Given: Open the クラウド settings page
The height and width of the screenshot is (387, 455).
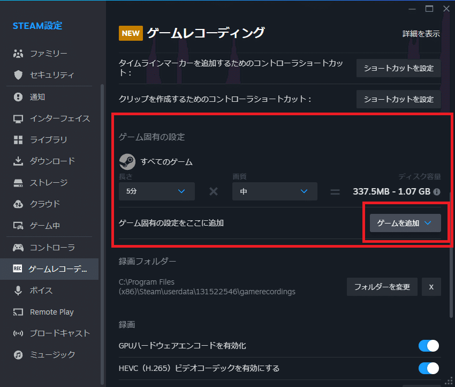Looking at the screenshot, I should [49, 204].
